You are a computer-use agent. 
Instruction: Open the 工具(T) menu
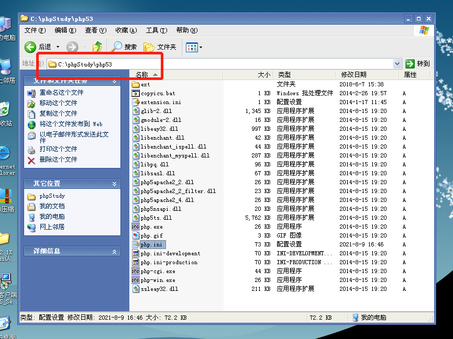[157, 30]
